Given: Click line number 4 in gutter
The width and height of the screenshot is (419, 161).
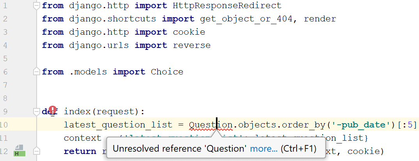Looking at the screenshot, I should [x=5, y=45].
